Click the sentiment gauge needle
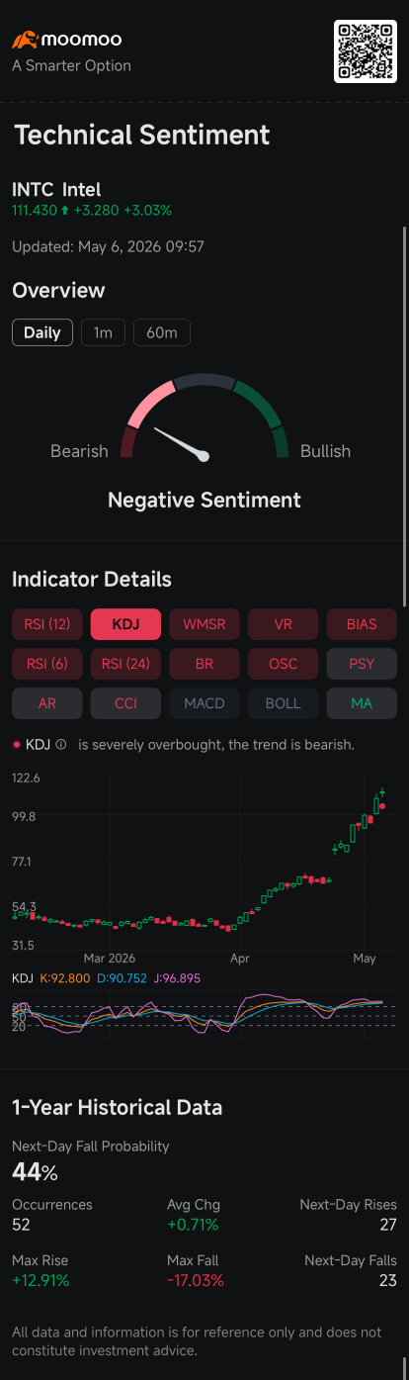Screen dimensions: 409x1380 [x=180, y=442]
